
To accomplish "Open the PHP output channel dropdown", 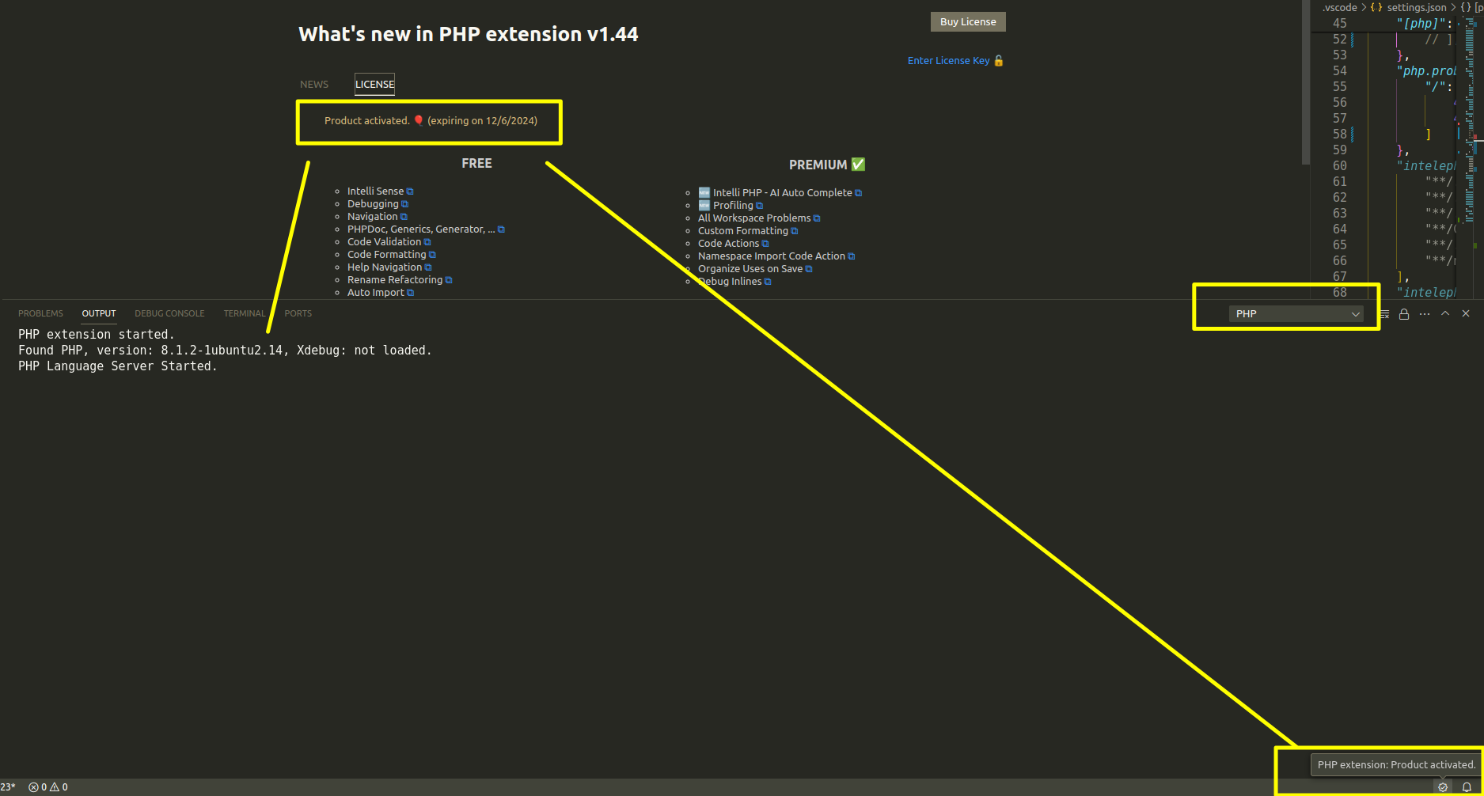I will (x=1296, y=313).
